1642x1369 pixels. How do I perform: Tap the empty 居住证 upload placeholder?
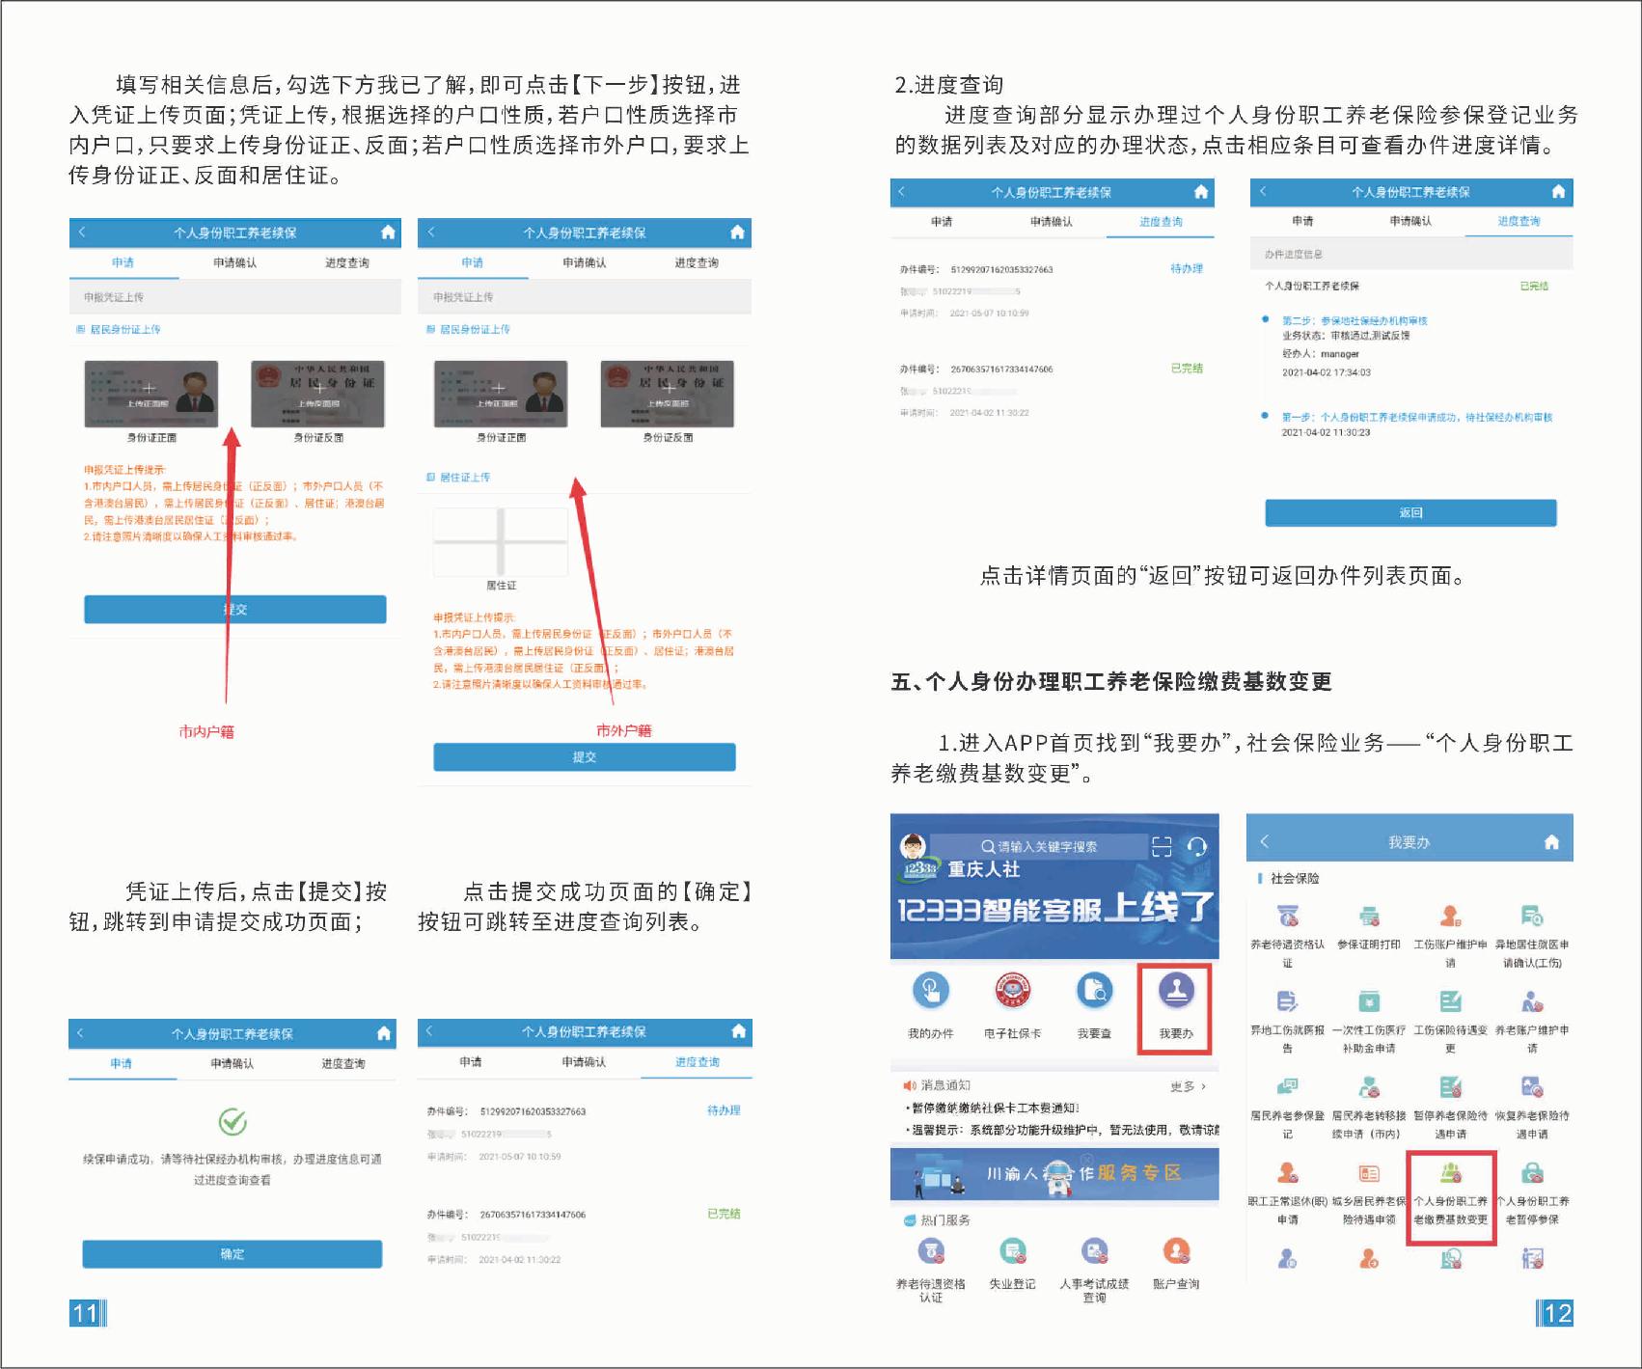coord(500,541)
